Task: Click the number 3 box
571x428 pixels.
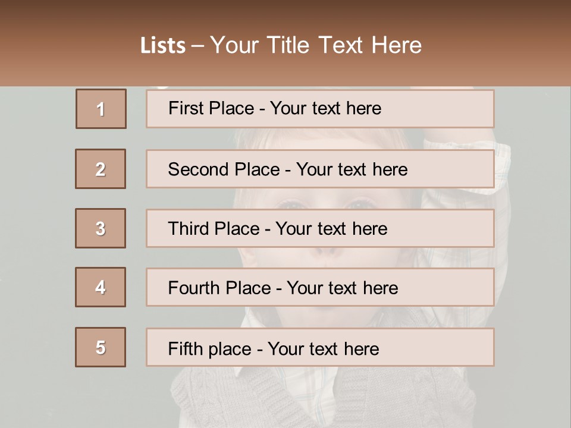Action: pyautogui.click(x=101, y=228)
